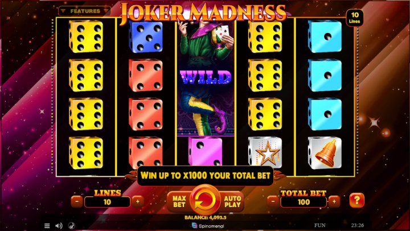Click the star scatter dice symbol

pos(265,152)
